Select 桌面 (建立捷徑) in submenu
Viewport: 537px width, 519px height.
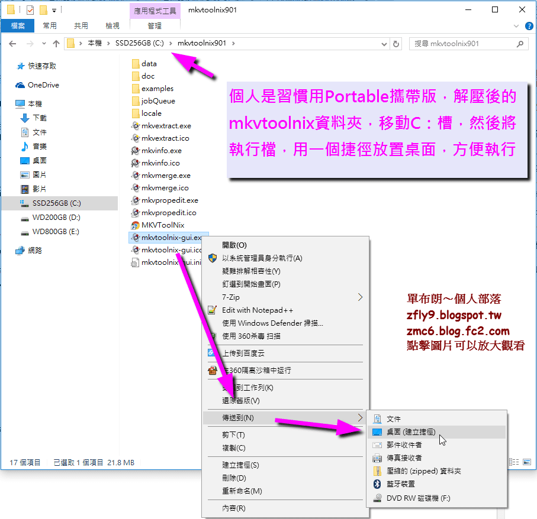click(x=436, y=432)
